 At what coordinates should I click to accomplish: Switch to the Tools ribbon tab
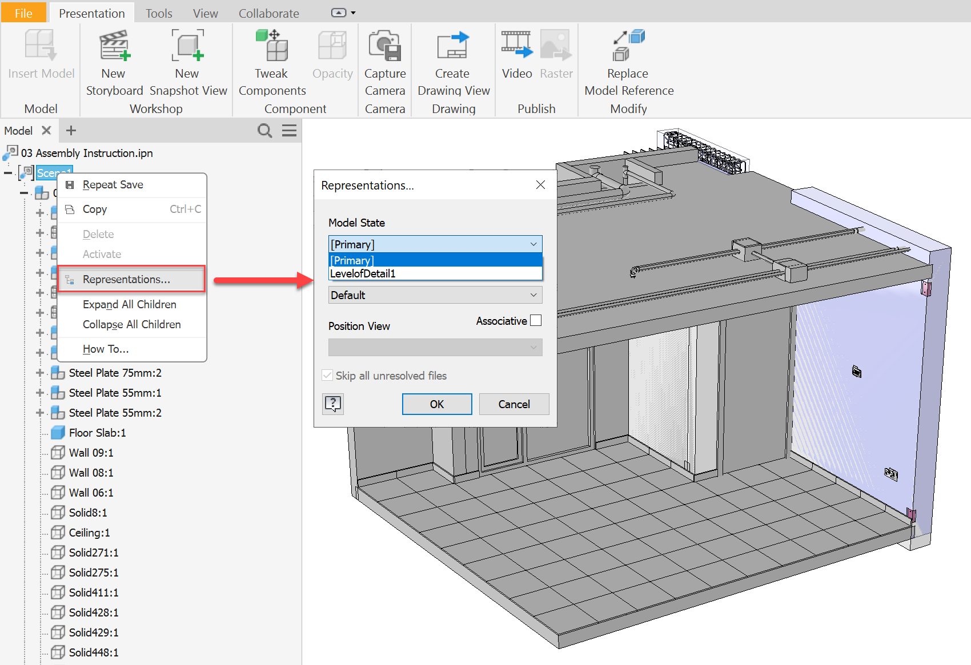click(x=158, y=13)
